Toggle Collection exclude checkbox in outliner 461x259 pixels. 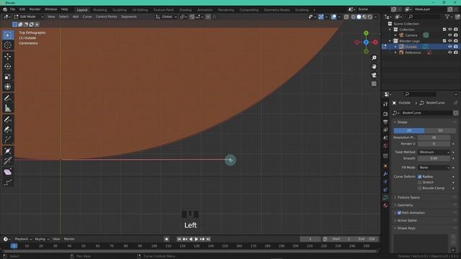(x=444, y=29)
